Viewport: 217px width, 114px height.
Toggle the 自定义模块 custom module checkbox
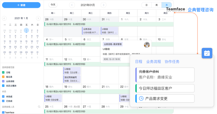(3, 86)
